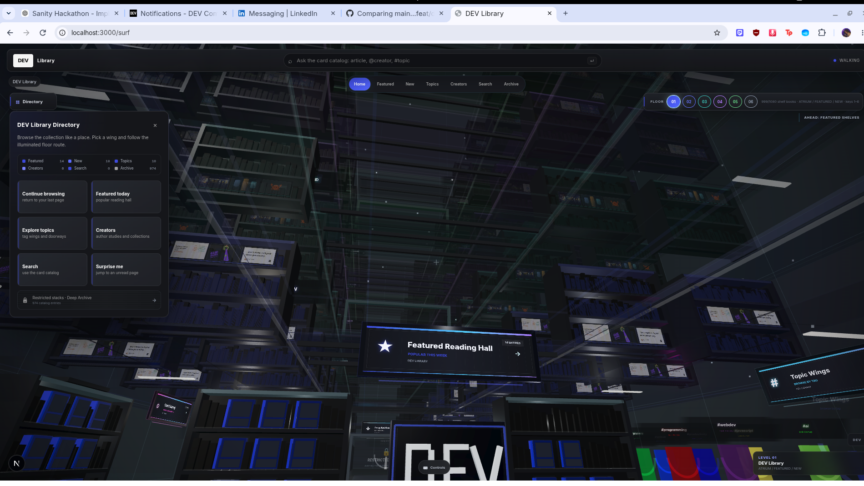Viewport: 864px width, 486px height.
Task: Bookmark this page with the star icon
Action: 717,33
